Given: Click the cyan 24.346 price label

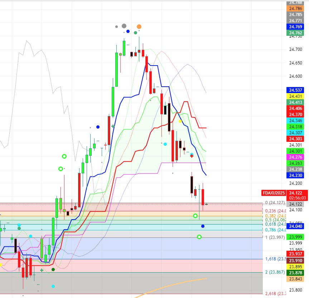Looking at the screenshot, I should [296, 120].
